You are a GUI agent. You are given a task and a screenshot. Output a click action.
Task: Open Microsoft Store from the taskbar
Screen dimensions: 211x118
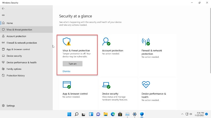pos(120,114)
